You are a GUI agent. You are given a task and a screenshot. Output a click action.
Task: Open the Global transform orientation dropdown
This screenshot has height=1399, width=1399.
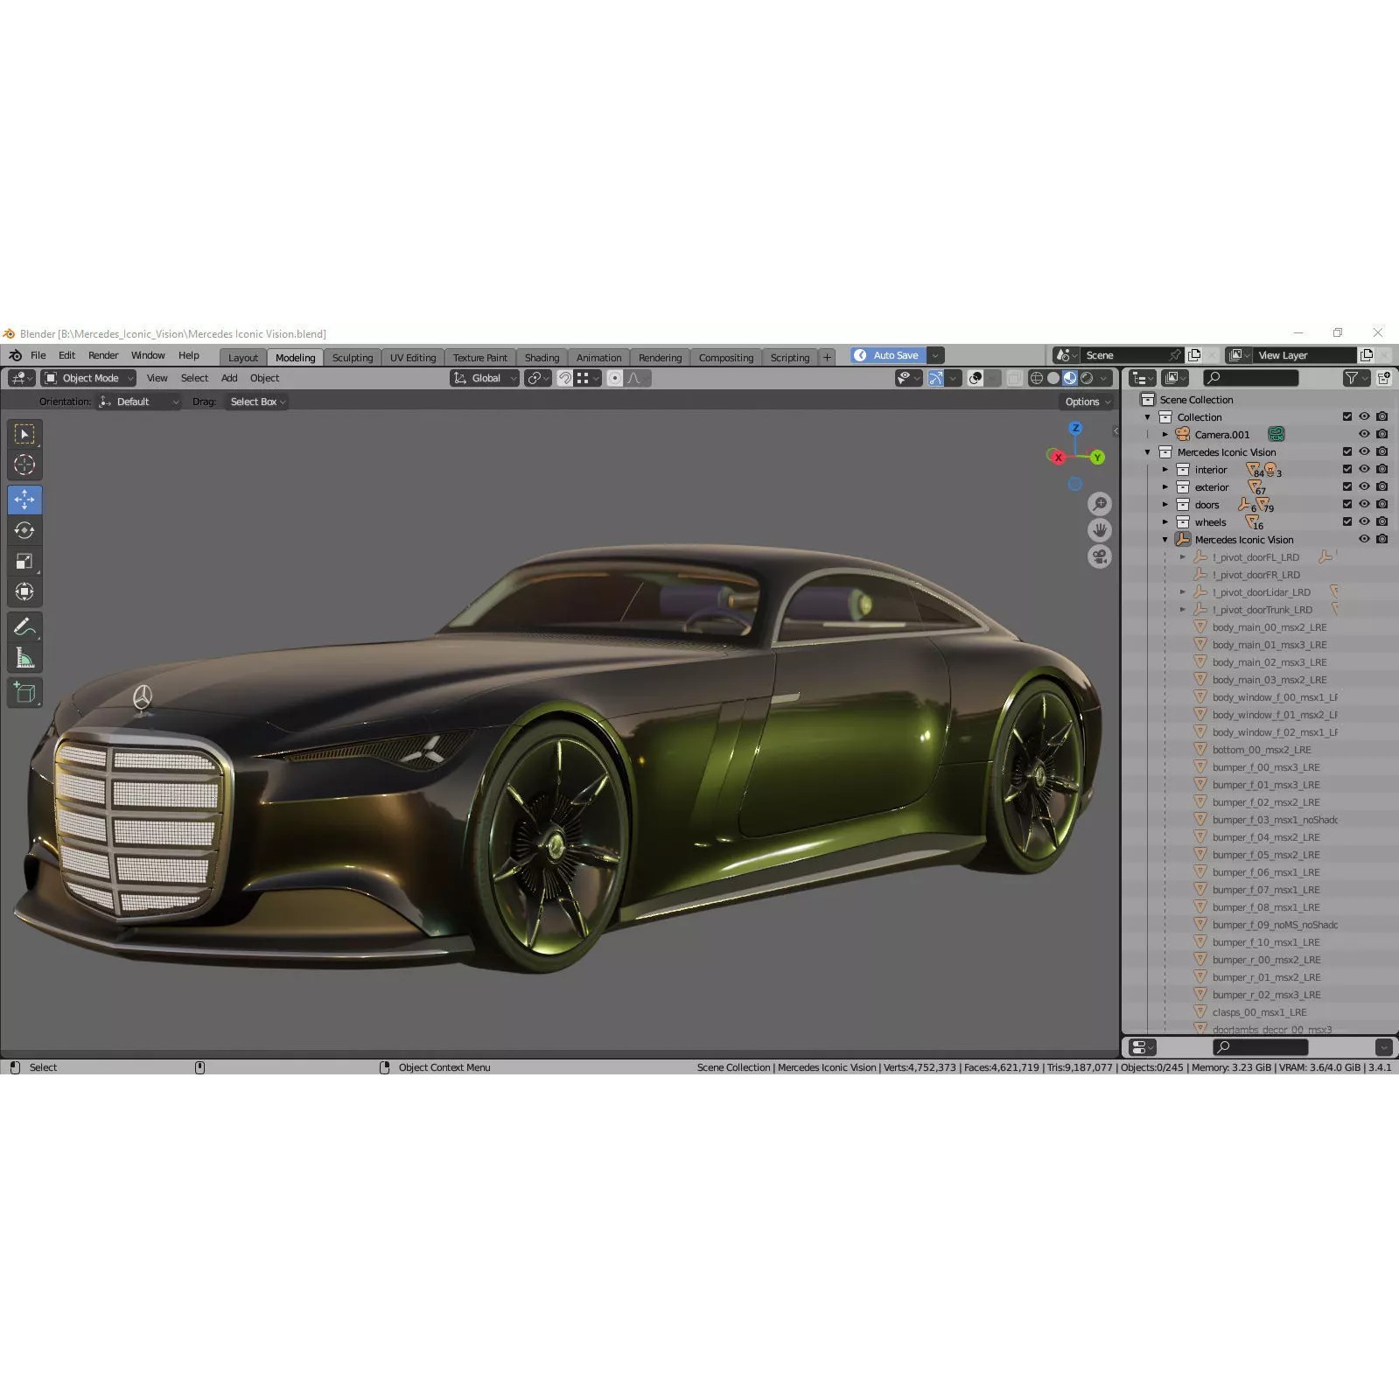485,378
